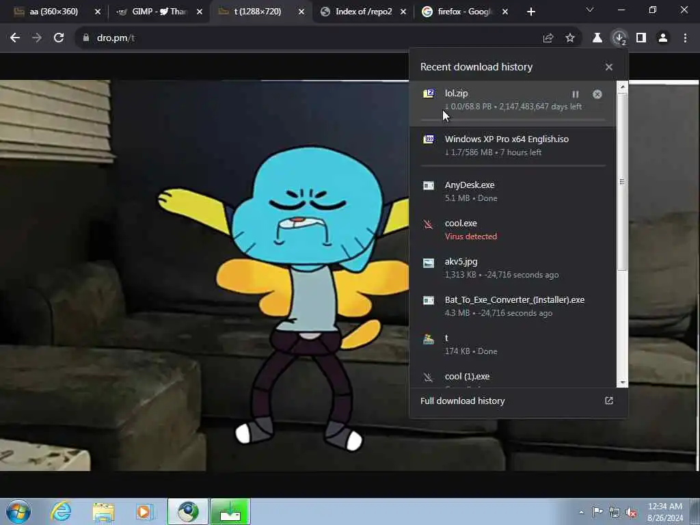Open Windows Explorer from taskbar
Image resolution: width=700 pixels, height=525 pixels.
pos(104,512)
